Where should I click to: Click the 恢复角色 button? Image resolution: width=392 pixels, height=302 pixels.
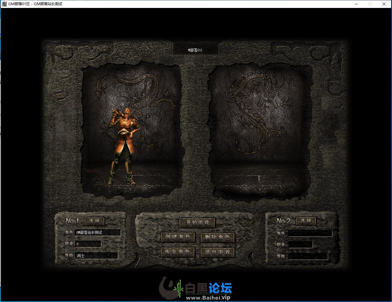coord(177,252)
